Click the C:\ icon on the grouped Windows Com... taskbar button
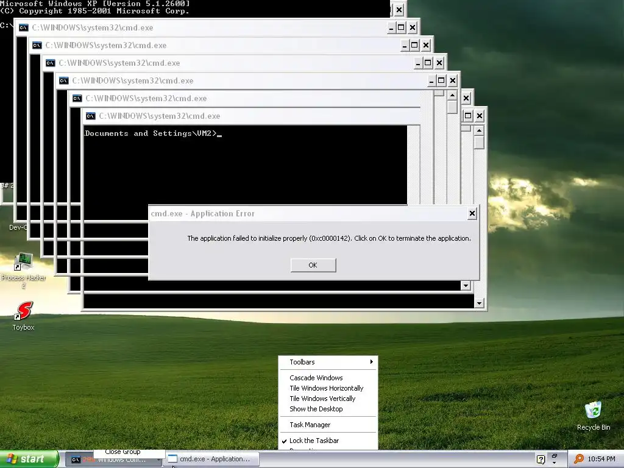This screenshot has height=468, width=624. [75, 459]
